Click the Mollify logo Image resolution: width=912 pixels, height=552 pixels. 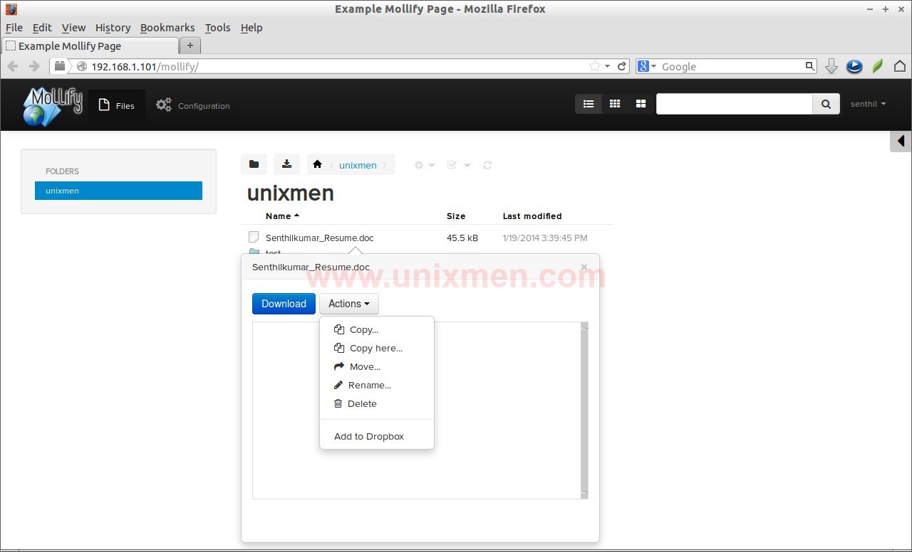tap(53, 106)
